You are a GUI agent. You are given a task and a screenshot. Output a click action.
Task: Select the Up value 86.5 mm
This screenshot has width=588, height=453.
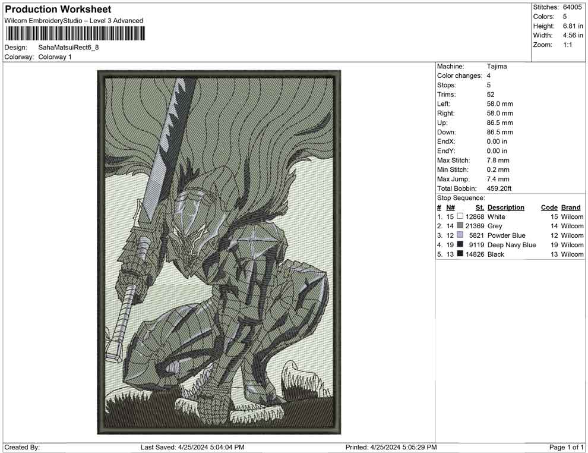(x=500, y=122)
